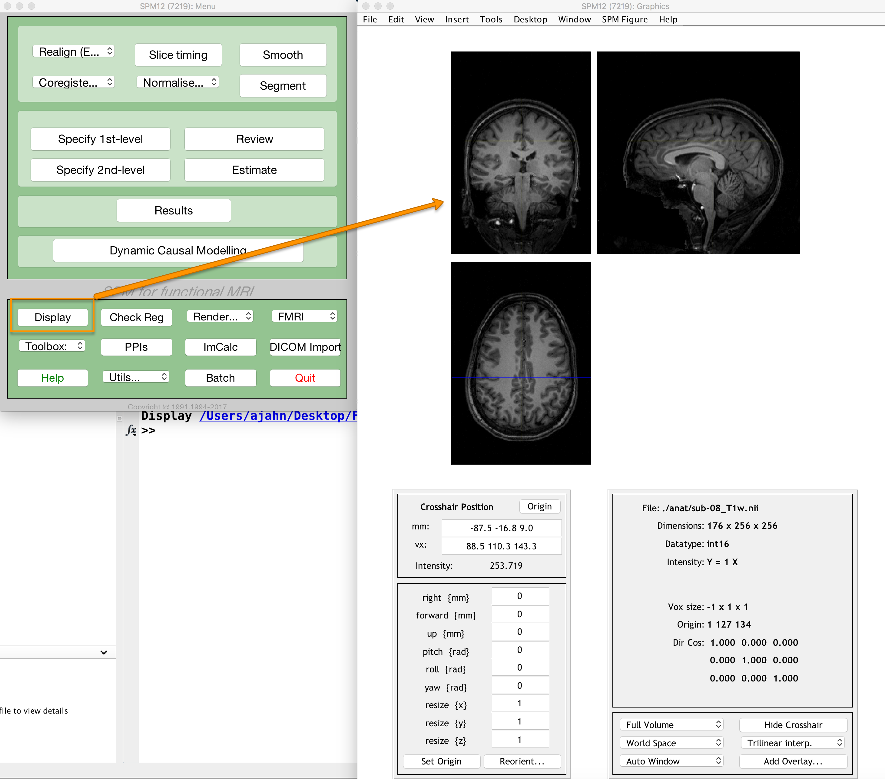Viewport: 885px width, 779px height.
Task: Click the Check Reg button
Action: click(x=136, y=317)
